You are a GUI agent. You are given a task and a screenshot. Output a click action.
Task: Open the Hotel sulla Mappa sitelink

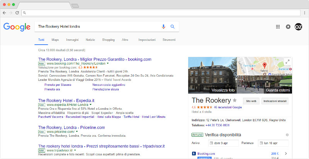pyautogui.click(x=109, y=117)
